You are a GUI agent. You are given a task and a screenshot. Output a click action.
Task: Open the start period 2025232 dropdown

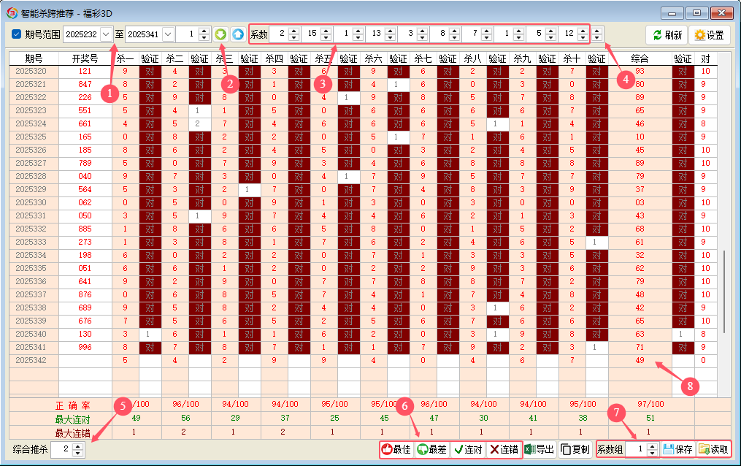pyautogui.click(x=107, y=34)
